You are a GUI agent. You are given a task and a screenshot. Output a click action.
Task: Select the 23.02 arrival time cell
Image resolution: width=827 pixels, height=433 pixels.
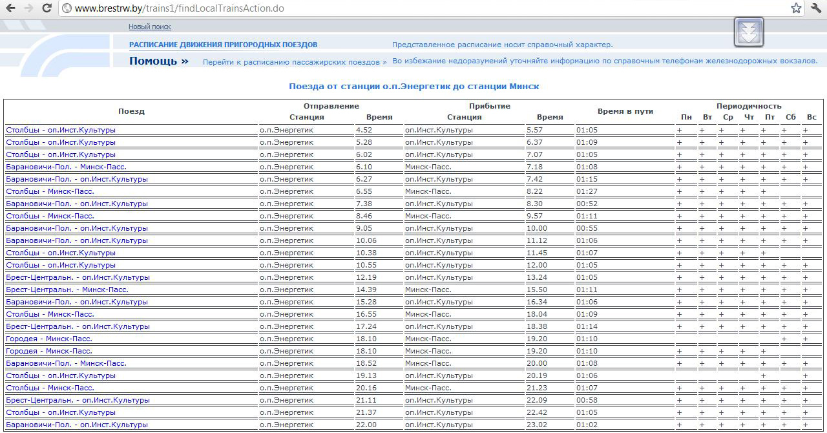coord(549,425)
